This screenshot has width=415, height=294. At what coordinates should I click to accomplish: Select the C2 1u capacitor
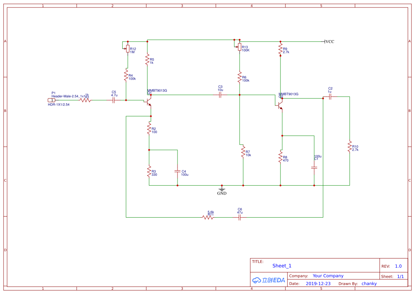[330, 97]
